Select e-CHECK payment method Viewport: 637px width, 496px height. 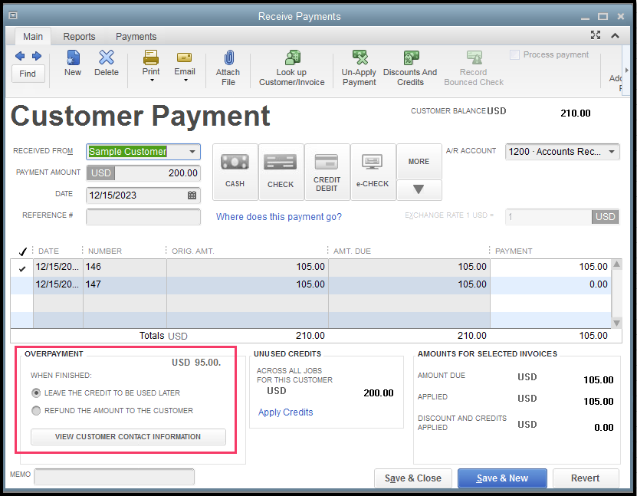[x=373, y=172]
